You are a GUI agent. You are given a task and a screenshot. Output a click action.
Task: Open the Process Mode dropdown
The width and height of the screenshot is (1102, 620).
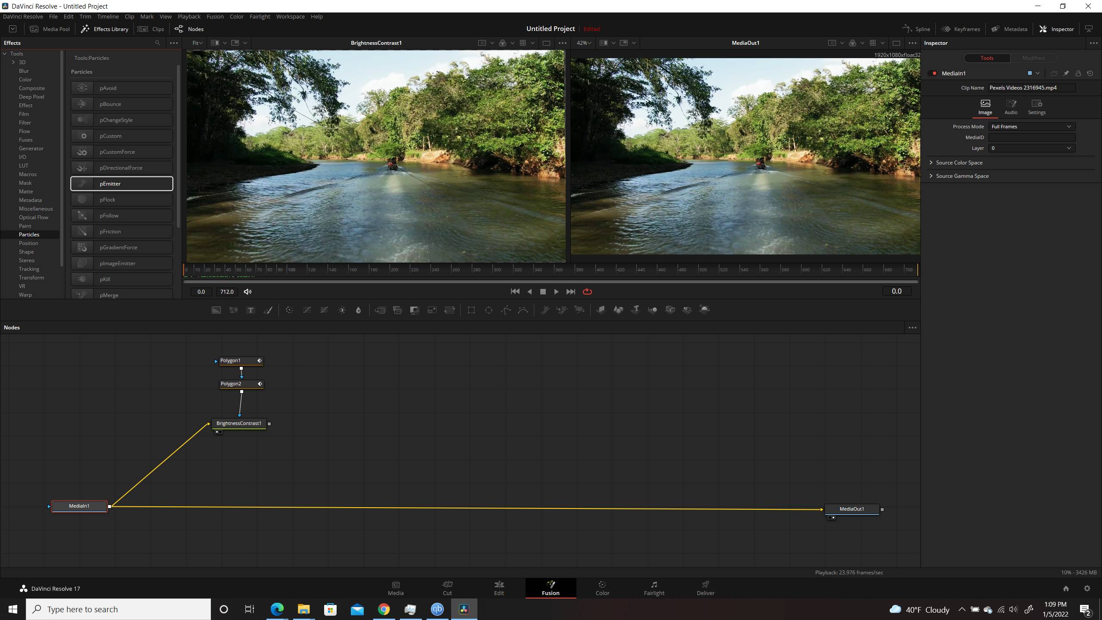1031,127
